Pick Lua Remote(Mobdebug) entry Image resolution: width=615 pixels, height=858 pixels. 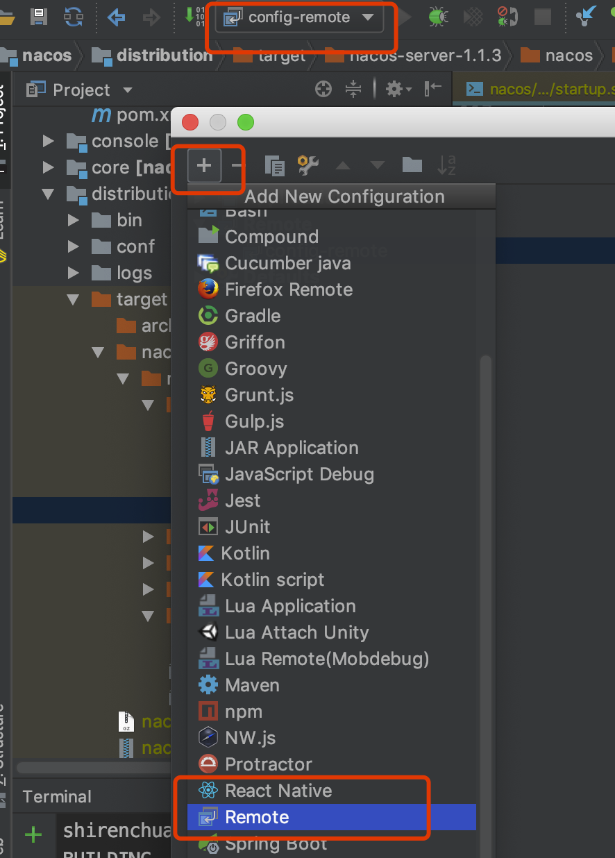point(332,659)
